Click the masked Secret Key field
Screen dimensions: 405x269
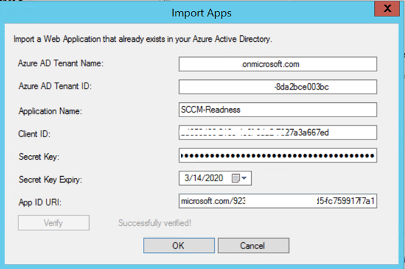point(278,155)
